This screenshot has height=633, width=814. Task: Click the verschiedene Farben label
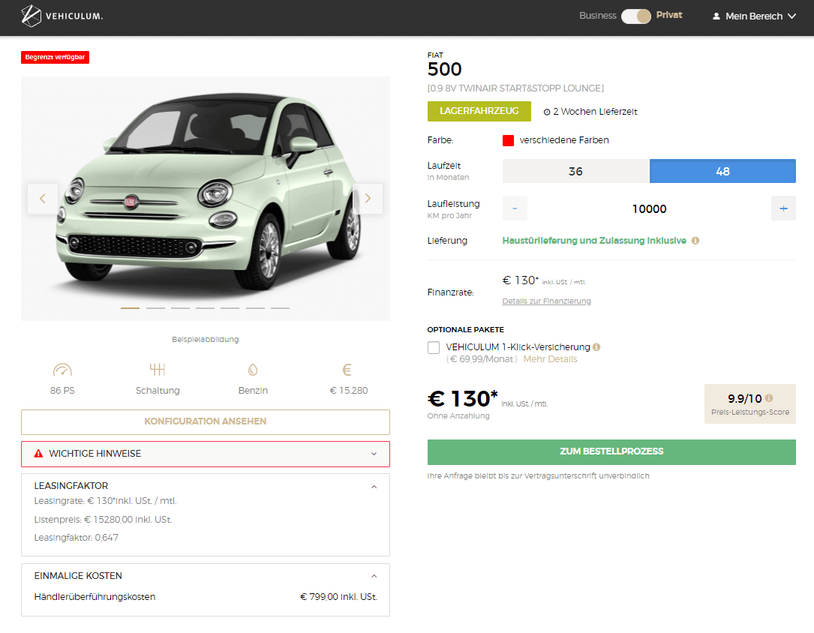click(x=564, y=140)
